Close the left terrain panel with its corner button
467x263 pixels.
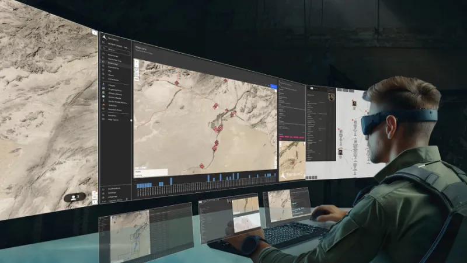[95, 33]
